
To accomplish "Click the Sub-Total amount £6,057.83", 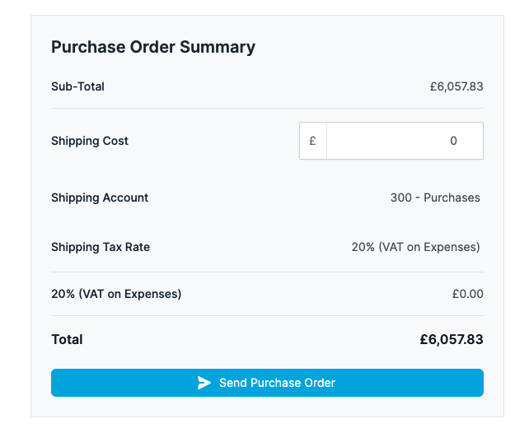I will [456, 86].
